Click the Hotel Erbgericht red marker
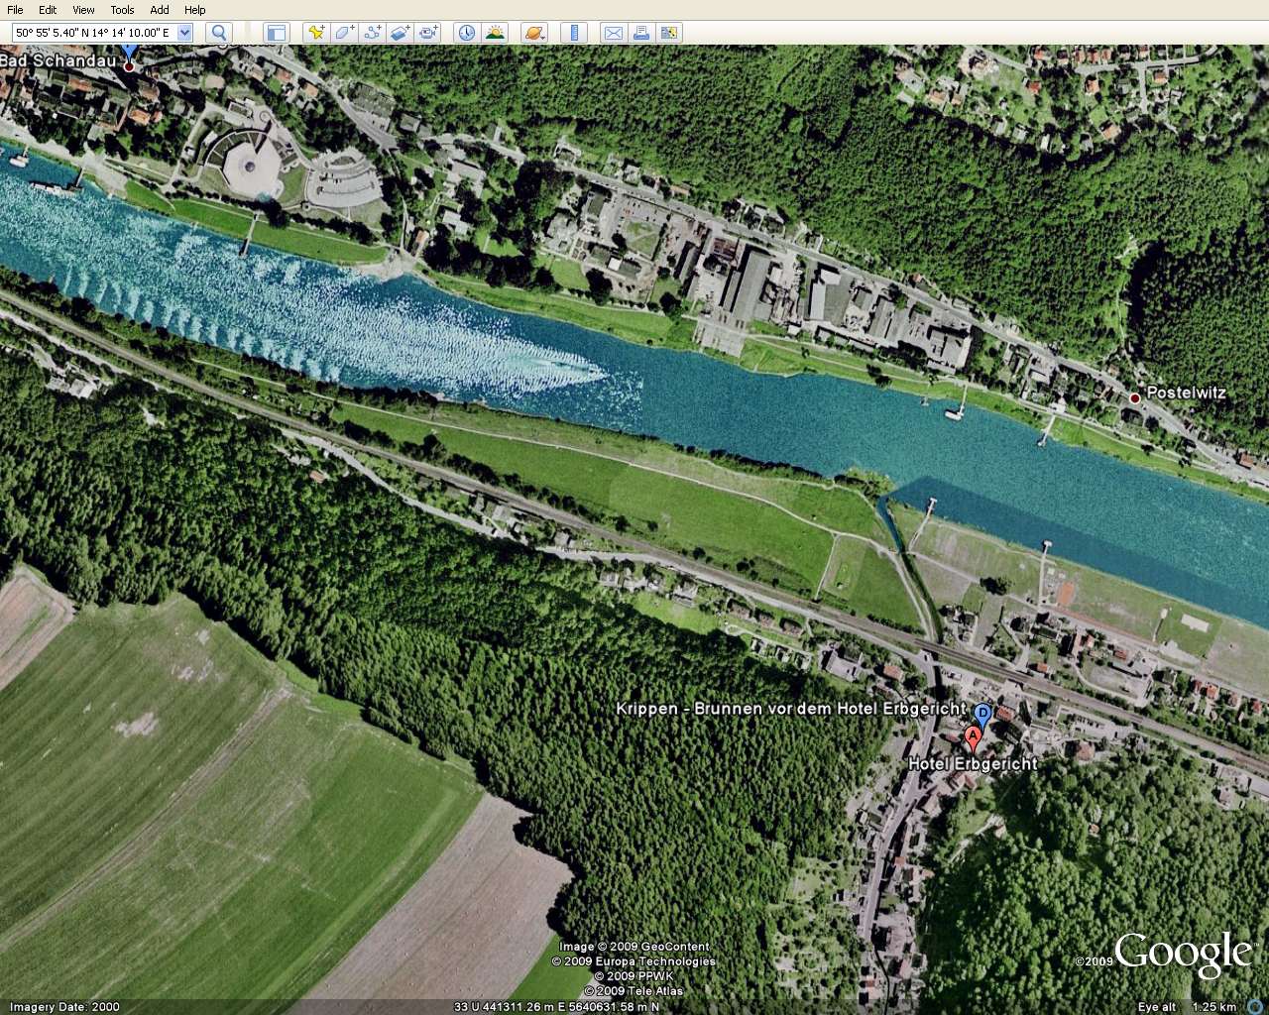The height and width of the screenshot is (1015, 1269). tap(973, 738)
